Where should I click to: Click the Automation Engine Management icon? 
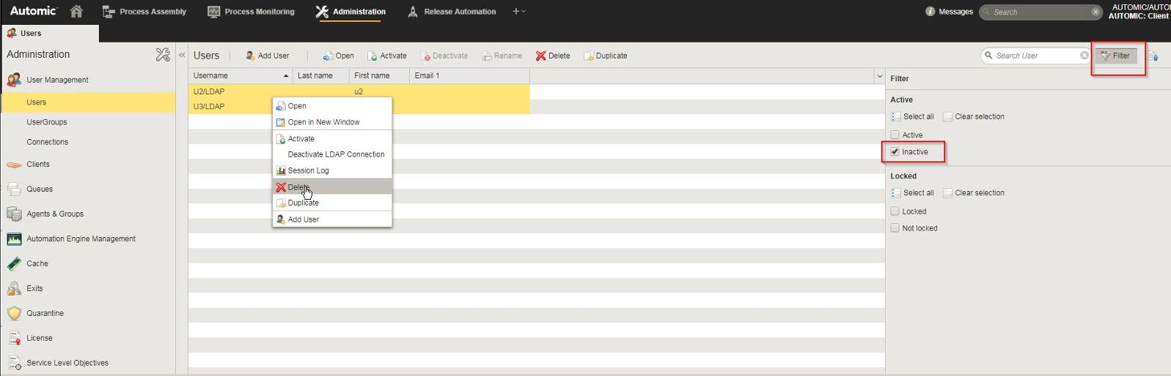click(x=14, y=238)
